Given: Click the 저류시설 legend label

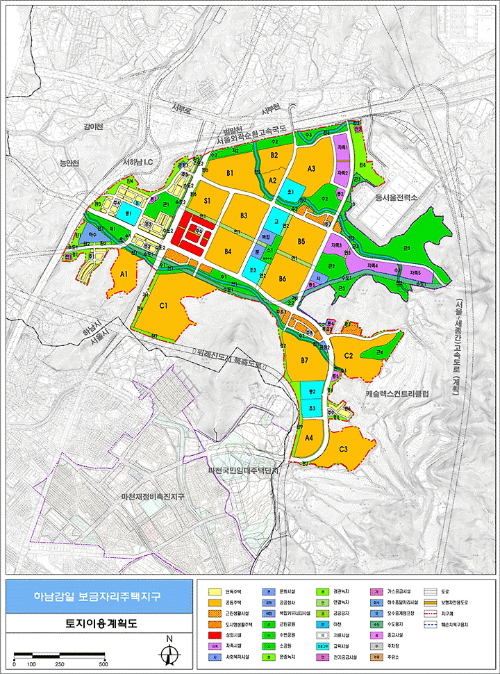Looking at the screenshot, I should [342, 635].
